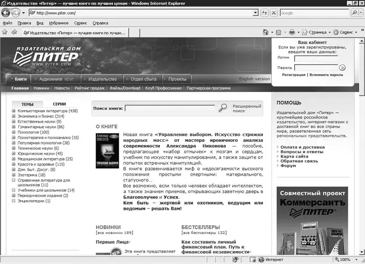Open the Home button dropdown arrow

(272, 32)
